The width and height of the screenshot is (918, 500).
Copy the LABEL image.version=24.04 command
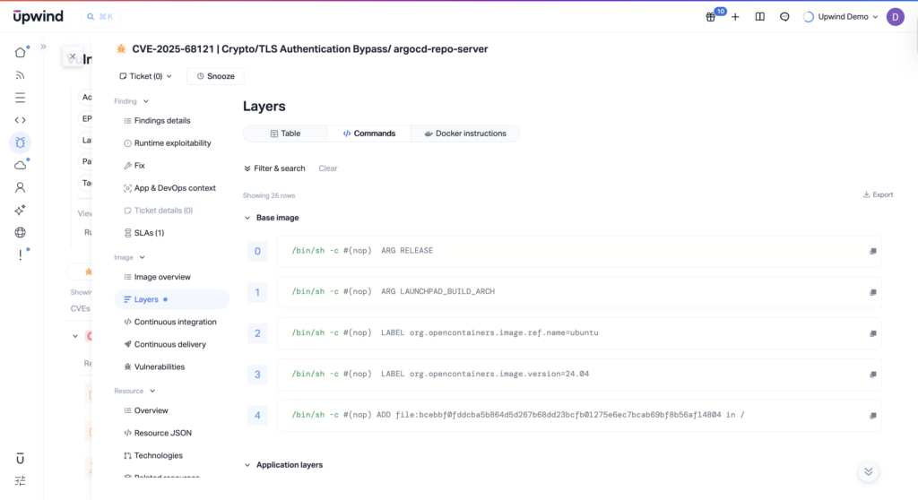coord(872,375)
